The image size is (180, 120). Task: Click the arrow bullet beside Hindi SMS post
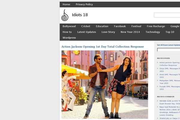coord(157,74)
